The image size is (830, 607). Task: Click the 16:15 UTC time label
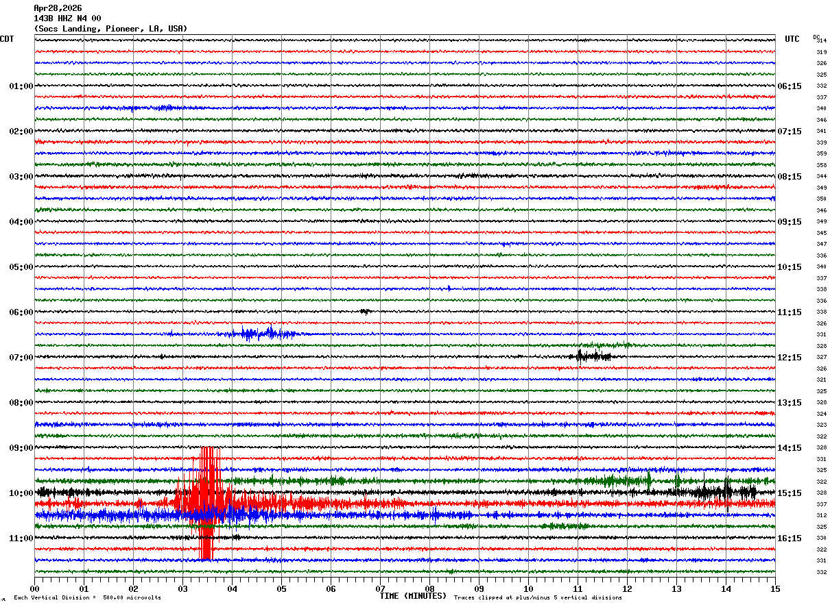click(790, 538)
